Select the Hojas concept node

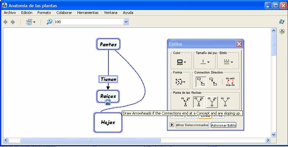tap(108, 122)
